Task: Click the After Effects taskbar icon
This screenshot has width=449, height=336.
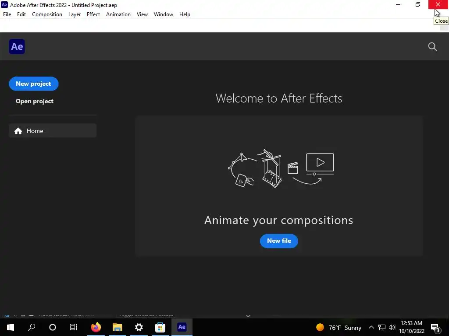Action: pyautogui.click(x=182, y=327)
